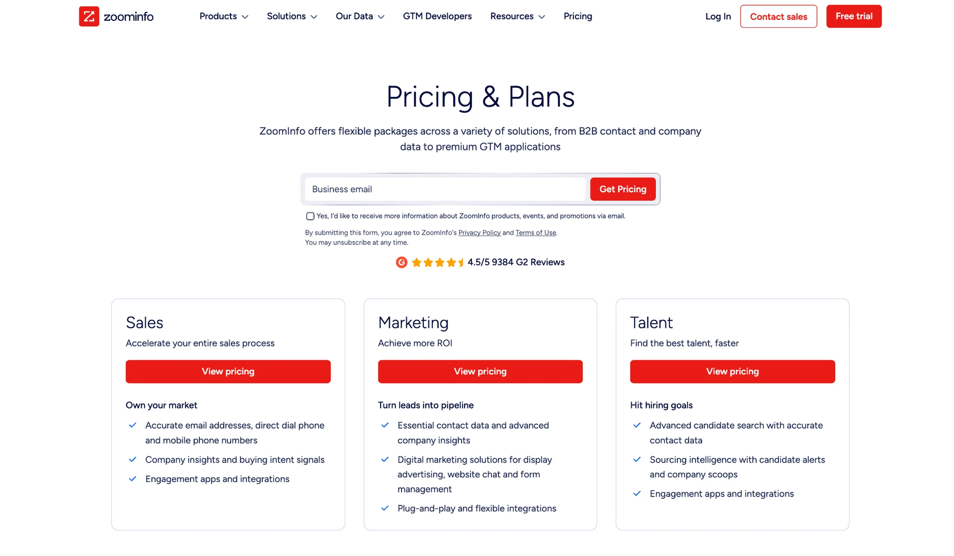View pricing for the Marketing plan
This screenshot has height=556, width=954.
(x=480, y=372)
